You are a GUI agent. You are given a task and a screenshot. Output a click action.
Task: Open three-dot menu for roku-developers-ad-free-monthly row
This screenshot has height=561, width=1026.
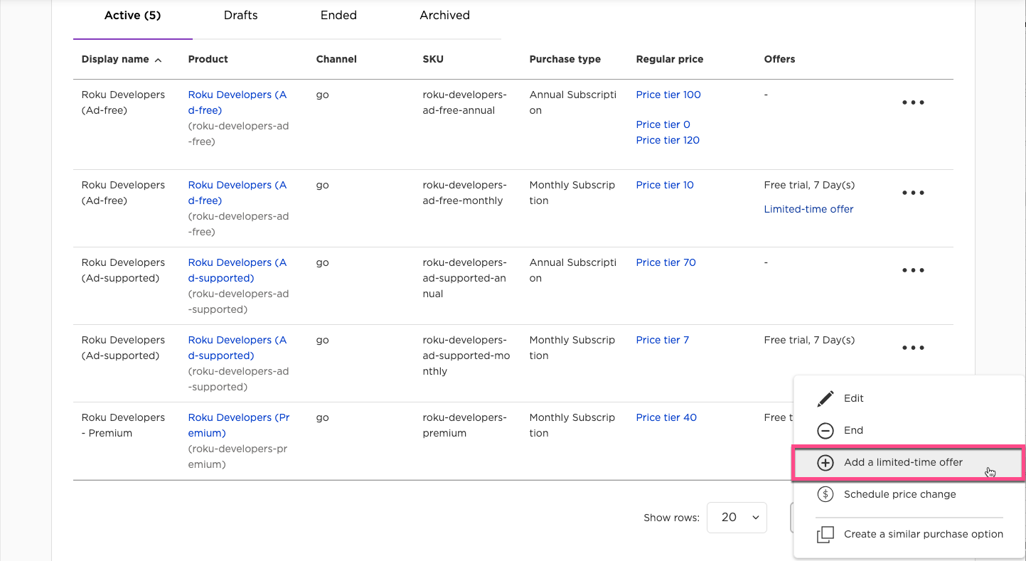[913, 193]
